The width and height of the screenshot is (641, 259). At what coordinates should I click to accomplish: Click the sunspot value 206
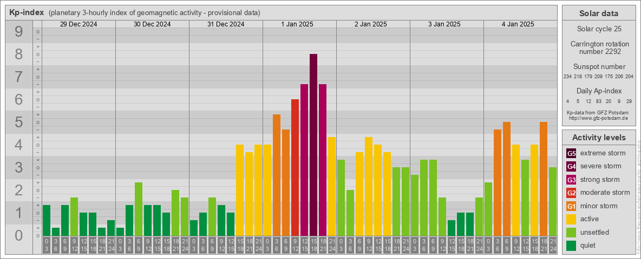619,77
